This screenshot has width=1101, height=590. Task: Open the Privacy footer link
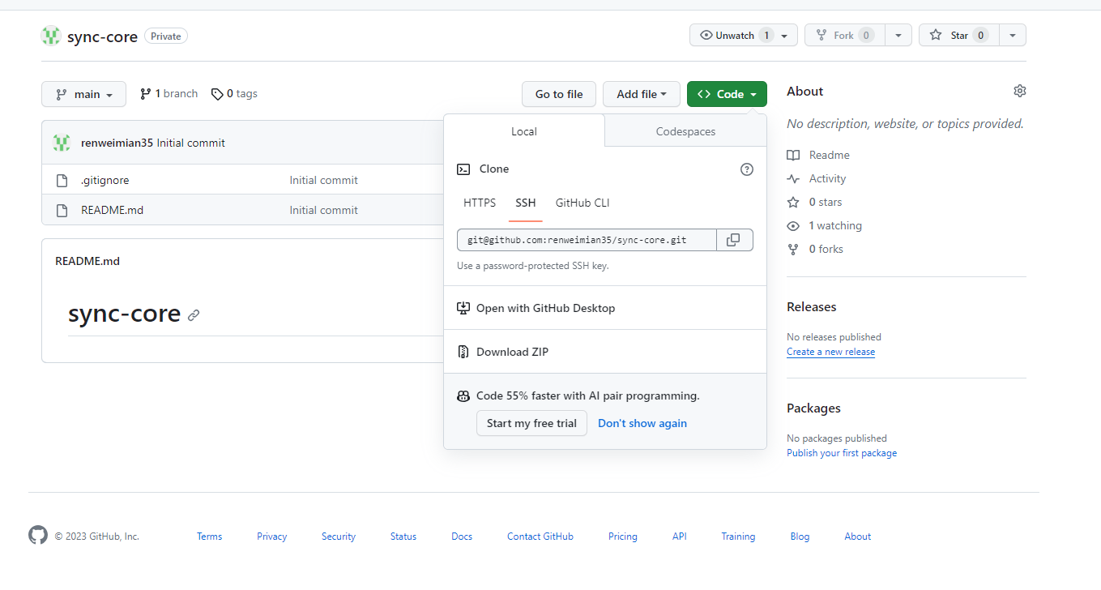[x=271, y=537]
